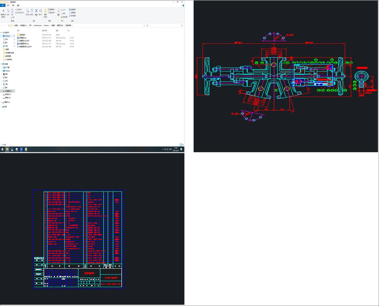The width and height of the screenshot is (379, 306).
Task: Click Select all in the ribbon
Action: (x=72, y=10)
